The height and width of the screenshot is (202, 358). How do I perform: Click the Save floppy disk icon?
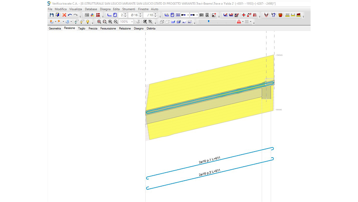click(51, 15)
